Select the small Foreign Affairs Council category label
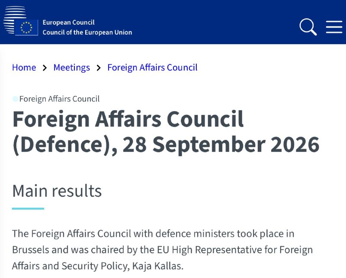Screen dimensions: 346x278 coord(59,99)
